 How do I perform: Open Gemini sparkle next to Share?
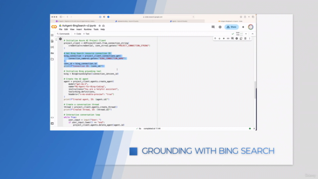[243, 27]
